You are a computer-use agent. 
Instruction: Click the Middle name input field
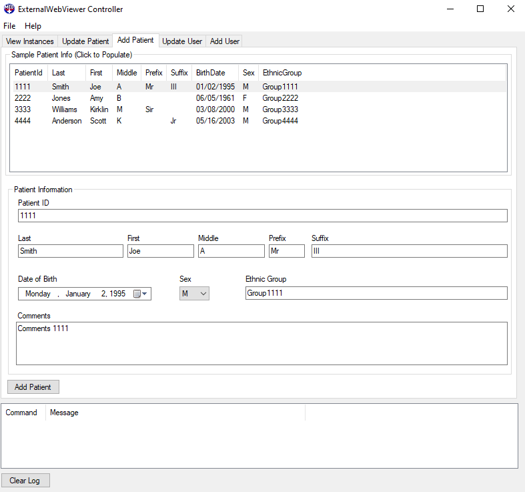tap(231, 251)
